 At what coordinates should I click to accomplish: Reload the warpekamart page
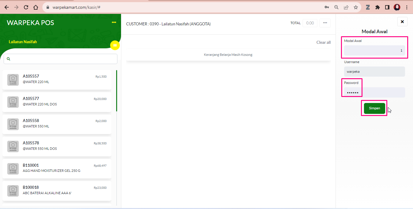[26, 7]
